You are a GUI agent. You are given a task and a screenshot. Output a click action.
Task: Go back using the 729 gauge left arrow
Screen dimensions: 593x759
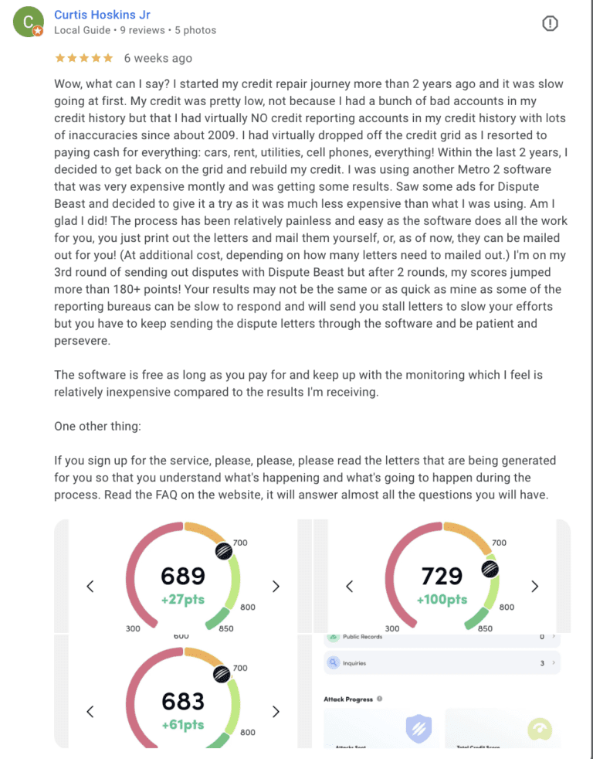349,586
